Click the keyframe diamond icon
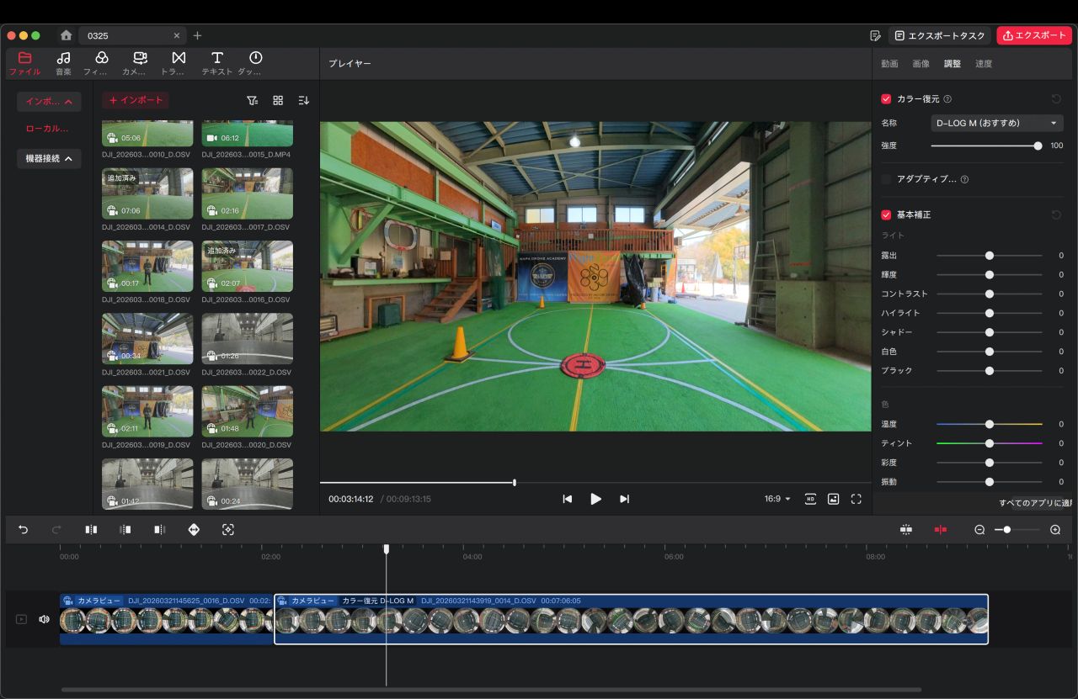This screenshot has height=699, width=1078. tap(194, 529)
